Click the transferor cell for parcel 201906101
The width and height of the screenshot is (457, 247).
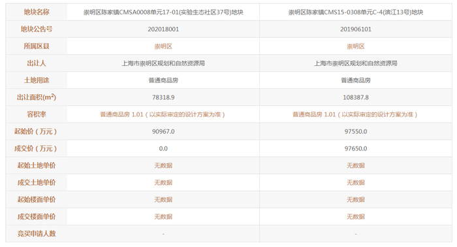[x=356, y=63]
